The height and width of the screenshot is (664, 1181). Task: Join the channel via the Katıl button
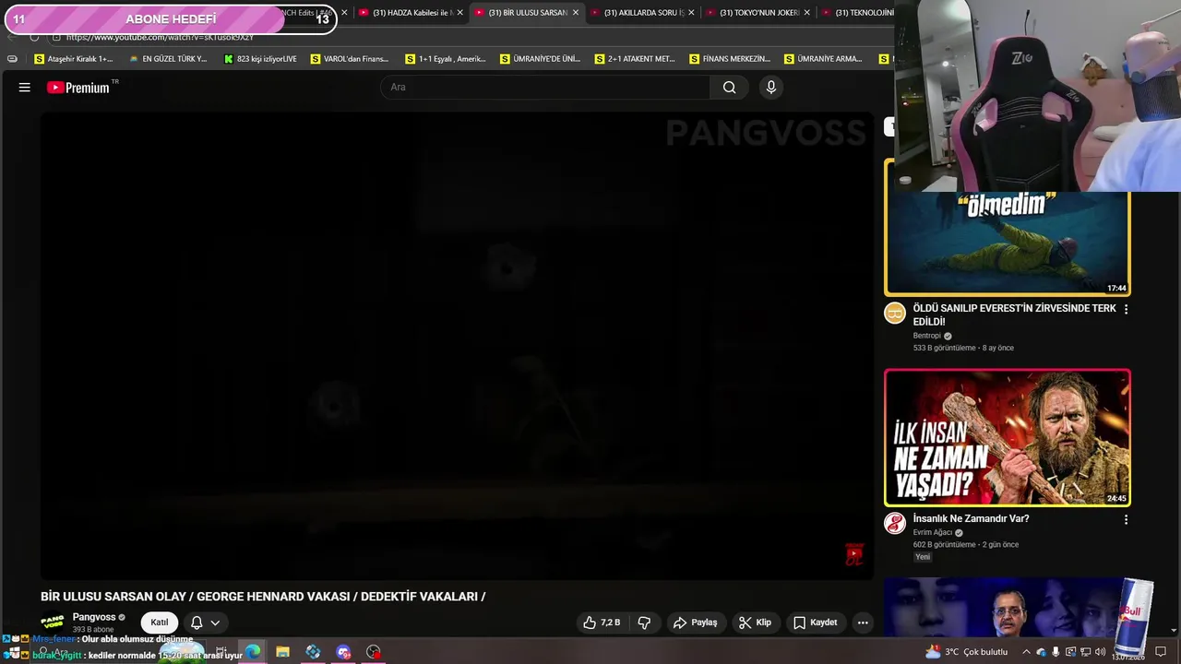click(x=160, y=622)
